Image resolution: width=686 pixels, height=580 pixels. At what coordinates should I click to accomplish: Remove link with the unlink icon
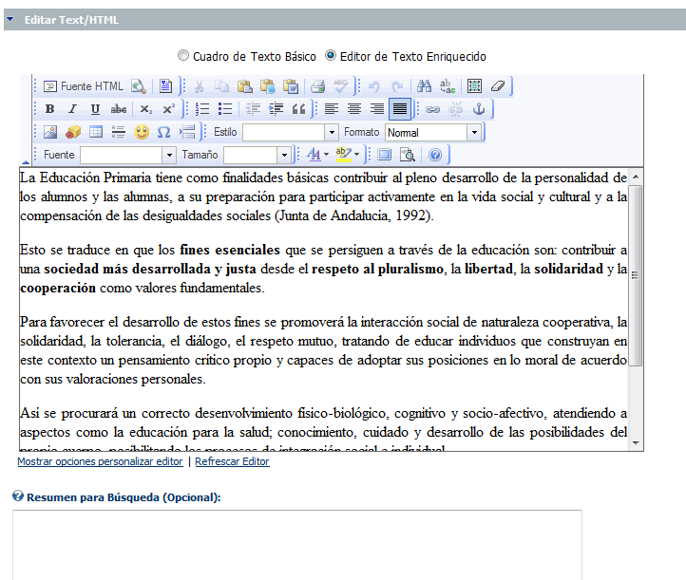(455, 109)
